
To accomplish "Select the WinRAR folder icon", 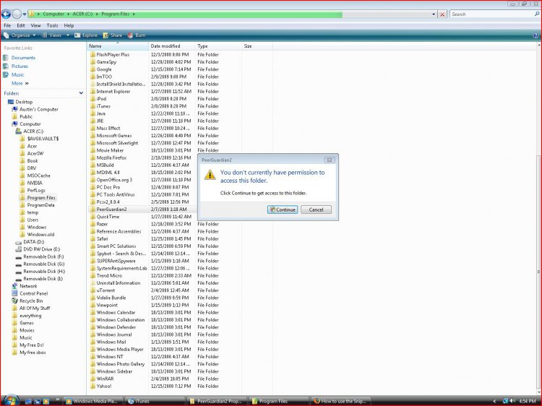I will pyautogui.click(x=93, y=379).
